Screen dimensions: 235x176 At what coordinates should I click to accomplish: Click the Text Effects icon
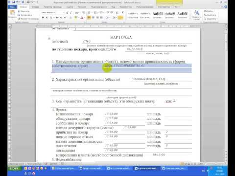(x=71, y=18)
